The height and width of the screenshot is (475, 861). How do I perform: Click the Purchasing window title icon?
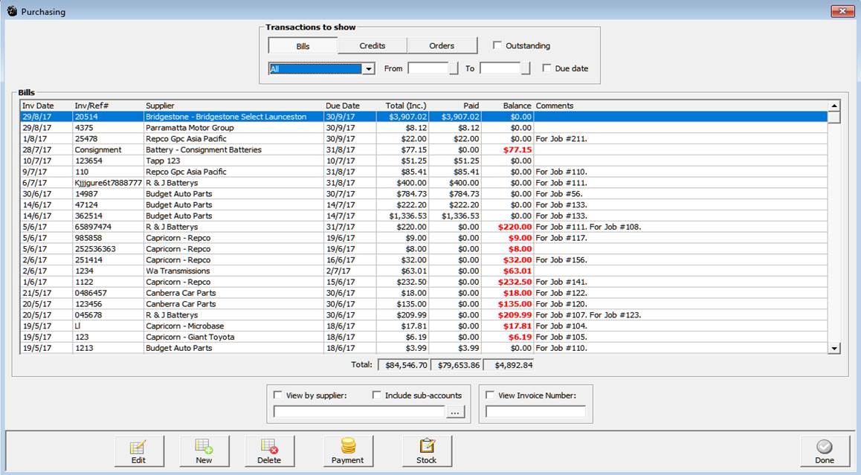(11, 11)
